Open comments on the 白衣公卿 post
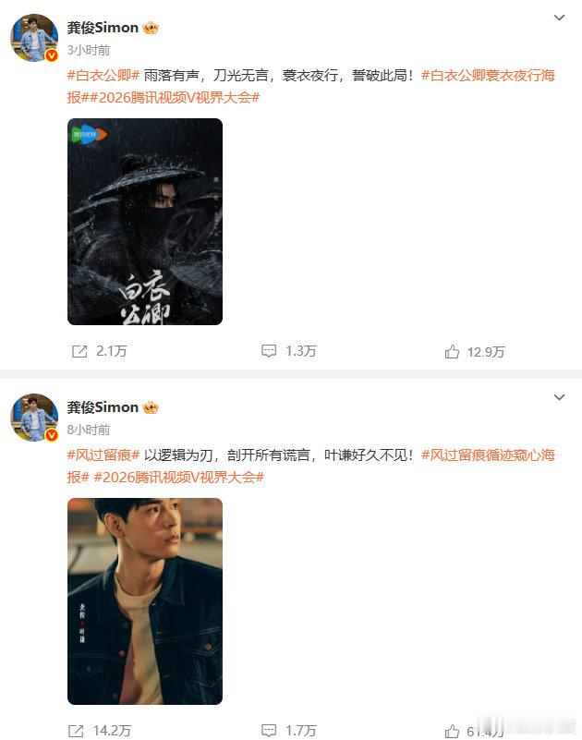Image resolution: width=582 pixels, height=740 pixels. pos(269,351)
